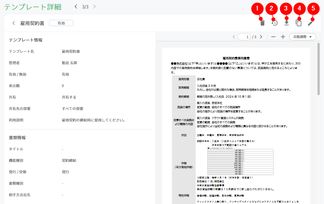Viewport: 324px width, 204px height.
Task: Click the 表示順 value 0
Action: pyautogui.click(x=63, y=86)
